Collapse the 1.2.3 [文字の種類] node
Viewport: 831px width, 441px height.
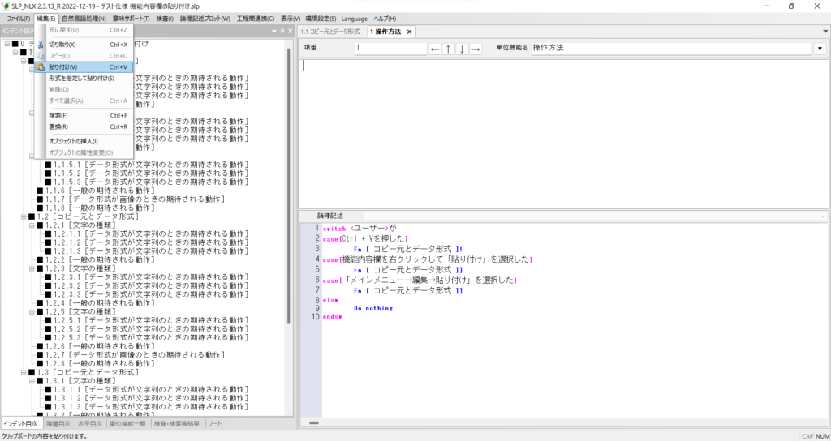pos(32,268)
